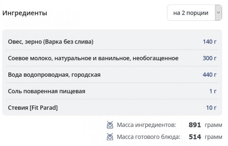The width and height of the screenshot is (228, 146).
Task: Click the scale icon beside Масса ингредиентов
Action: click(110, 125)
